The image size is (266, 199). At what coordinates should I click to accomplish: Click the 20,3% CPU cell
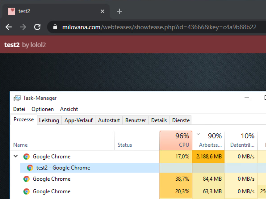pyautogui.click(x=176, y=191)
